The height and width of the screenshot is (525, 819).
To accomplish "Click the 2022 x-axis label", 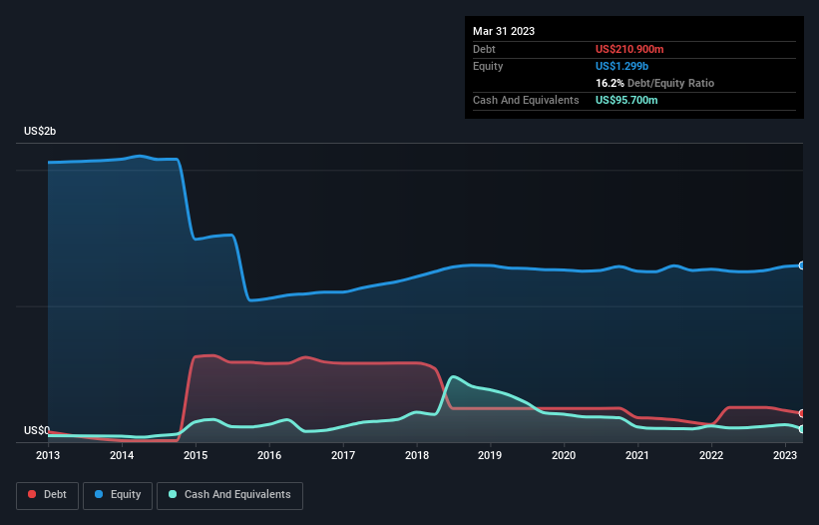I will [x=711, y=455].
